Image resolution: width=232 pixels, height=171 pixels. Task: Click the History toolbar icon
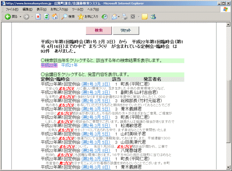point(104,17)
